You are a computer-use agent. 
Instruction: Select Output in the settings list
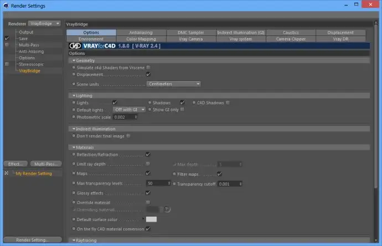coord(26,32)
